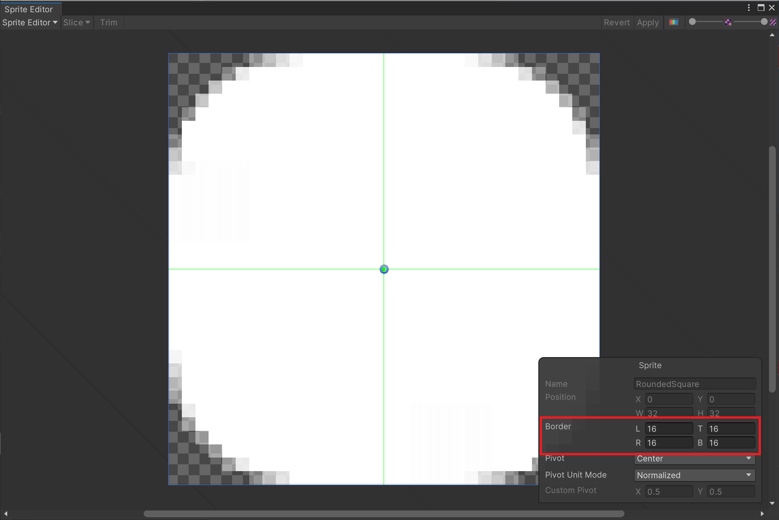Maximize the Sprite Editor window
The width and height of the screenshot is (779, 520).
click(761, 8)
